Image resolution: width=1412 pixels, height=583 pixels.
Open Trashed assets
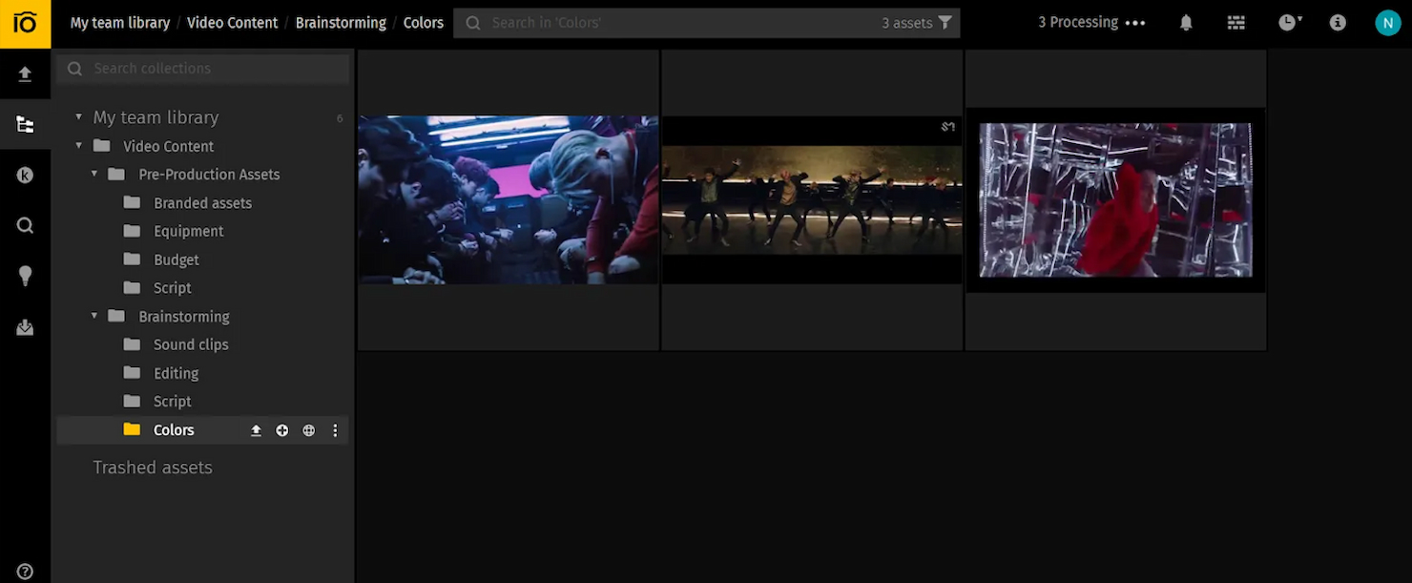[x=153, y=468]
